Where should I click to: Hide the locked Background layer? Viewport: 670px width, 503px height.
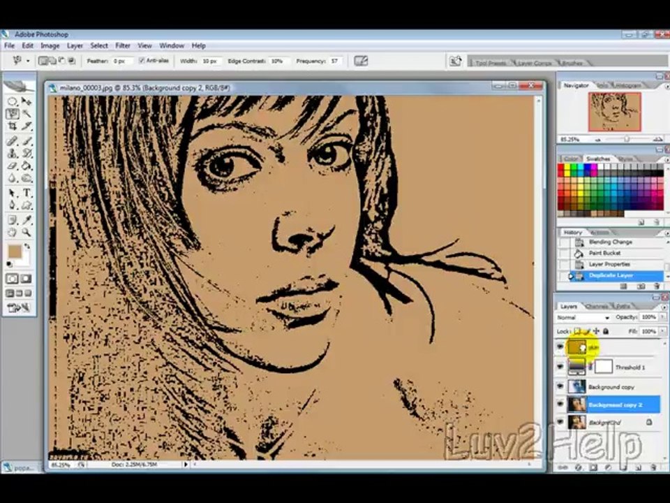(560, 422)
